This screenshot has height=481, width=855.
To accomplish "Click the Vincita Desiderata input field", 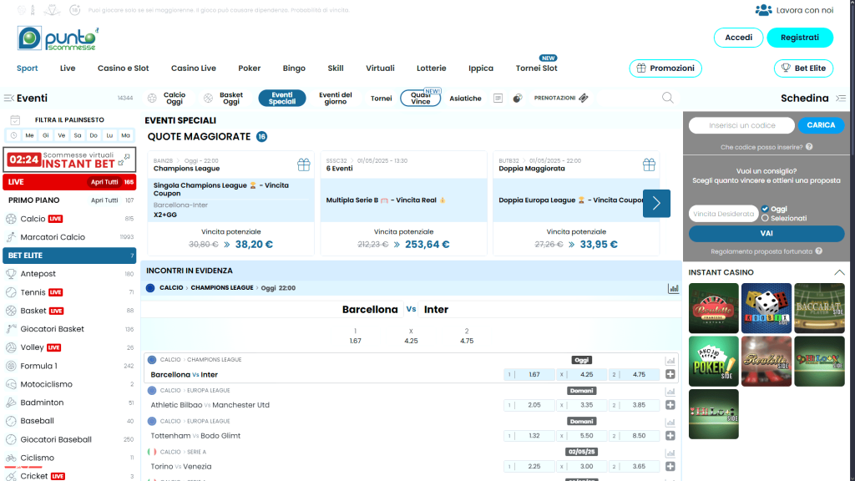I will point(723,215).
